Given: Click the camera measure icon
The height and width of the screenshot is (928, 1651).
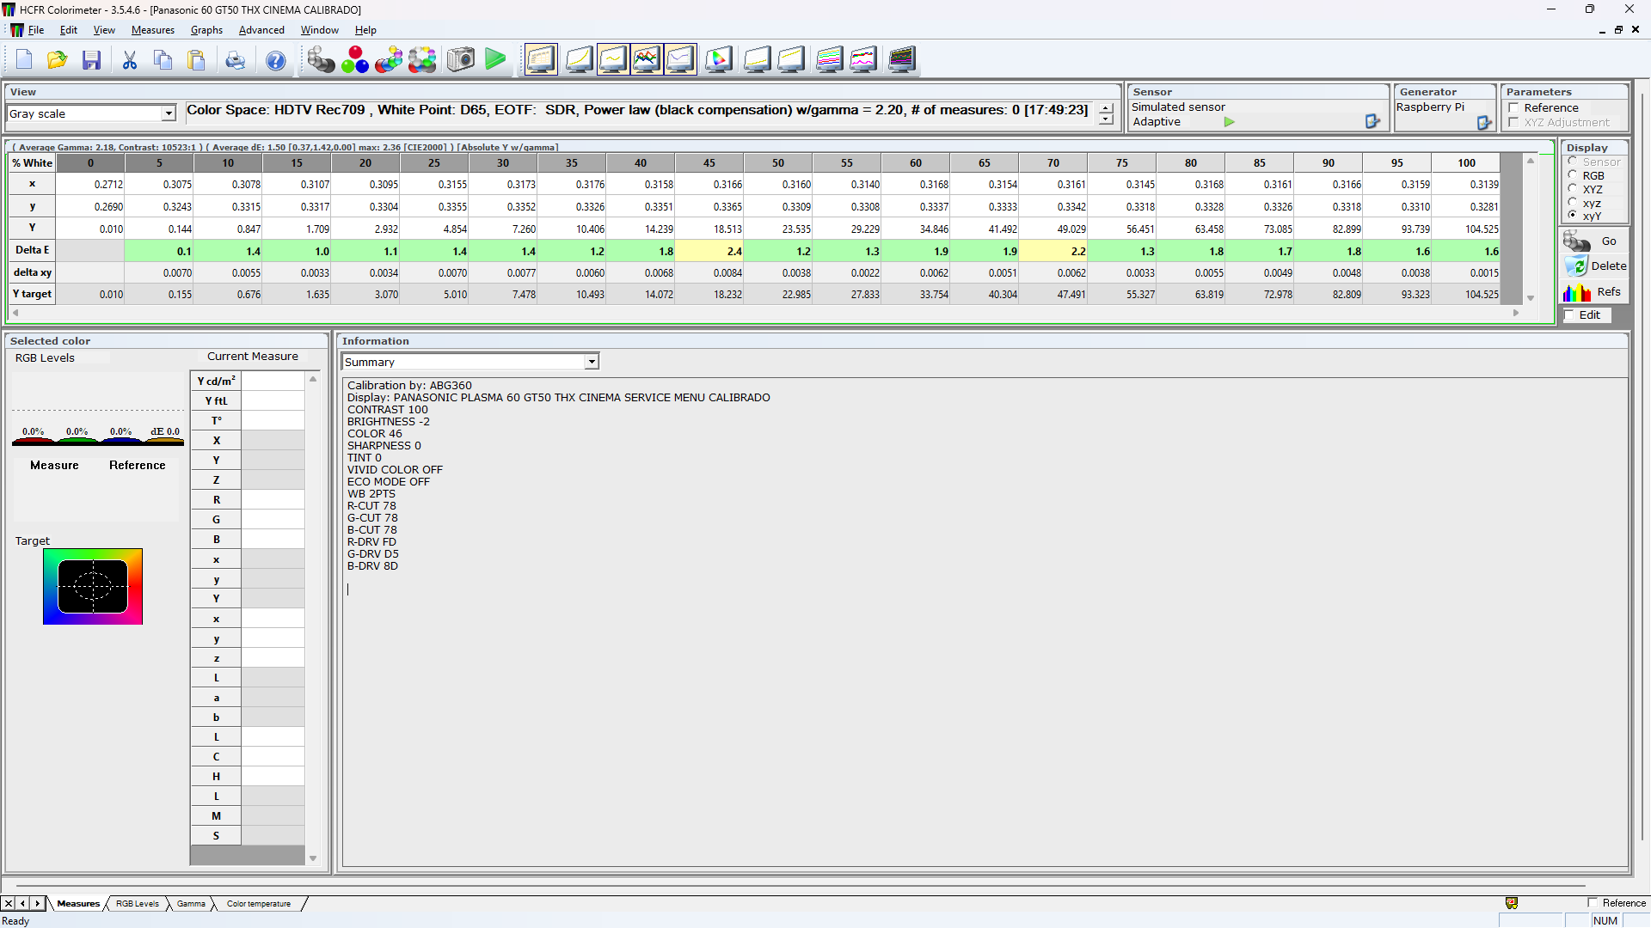Looking at the screenshot, I should click(461, 60).
